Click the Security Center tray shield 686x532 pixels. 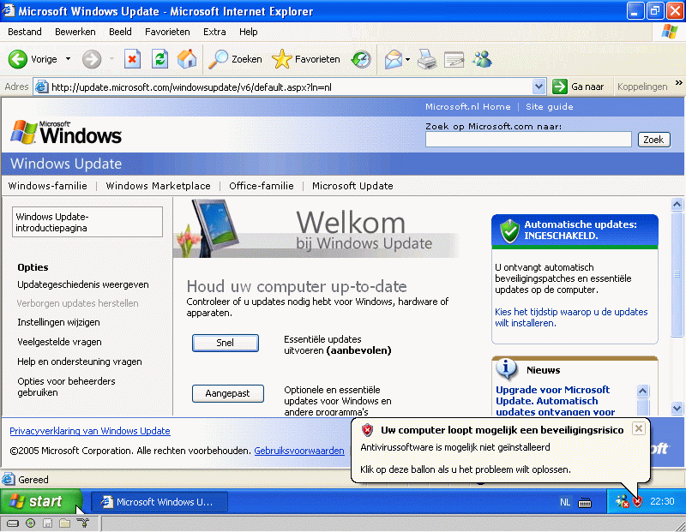637,502
